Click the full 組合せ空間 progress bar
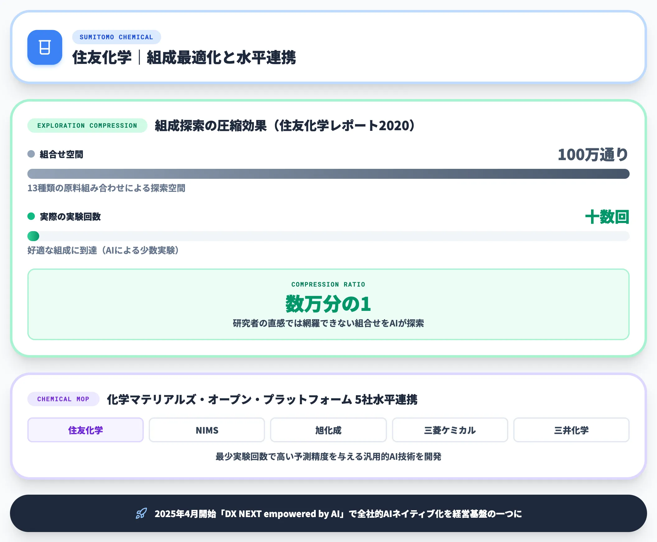The width and height of the screenshot is (657, 542). tap(328, 174)
